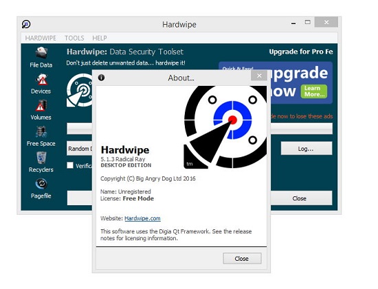The height and width of the screenshot is (289, 378).
Task: Click the green Learn More button
Action: tap(314, 91)
